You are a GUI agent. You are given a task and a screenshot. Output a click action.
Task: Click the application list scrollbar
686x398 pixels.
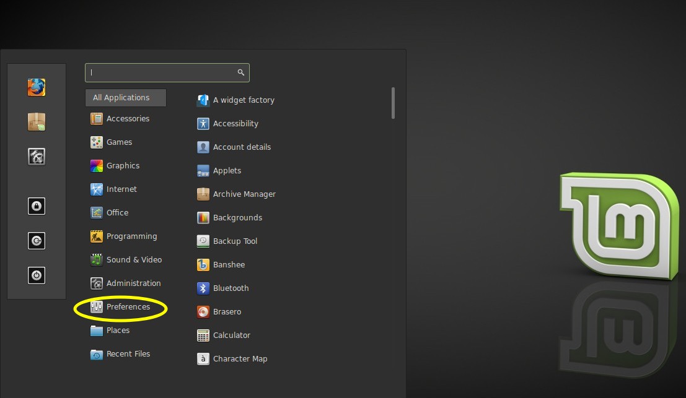tap(394, 103)
